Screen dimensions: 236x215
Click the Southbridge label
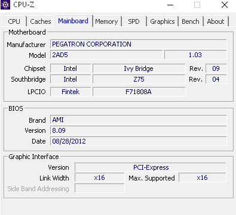click(x=28, y=79)
